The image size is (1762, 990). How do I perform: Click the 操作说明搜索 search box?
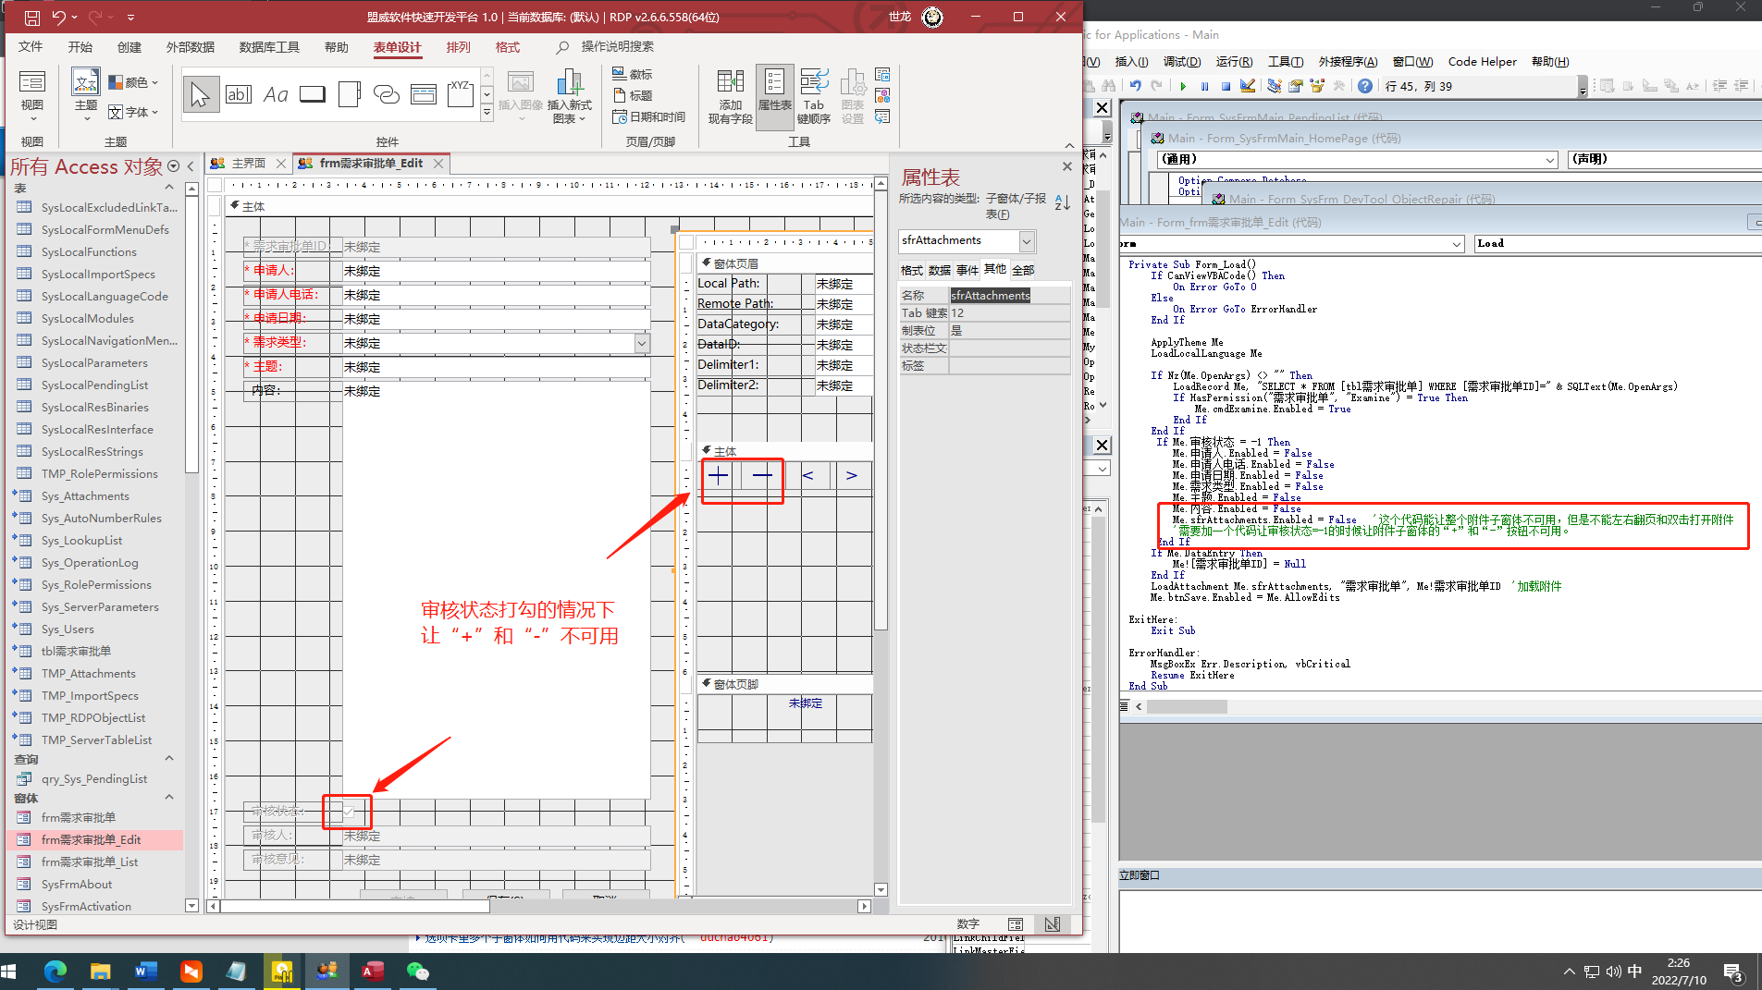(617, 47)
